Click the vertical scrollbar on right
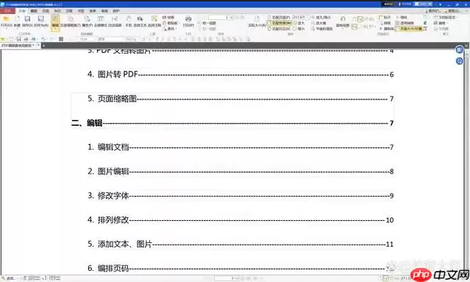 click(x=466, y=162)
